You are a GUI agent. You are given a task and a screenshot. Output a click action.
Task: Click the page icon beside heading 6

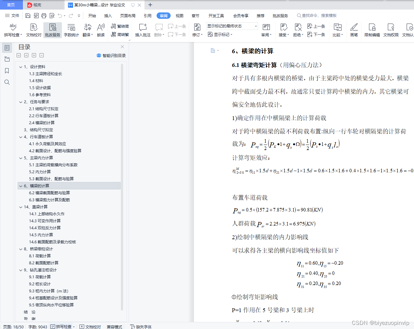click(213, 51)
